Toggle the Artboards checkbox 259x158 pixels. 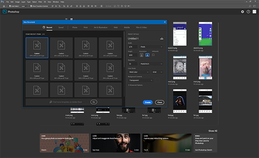click(153, 55)
